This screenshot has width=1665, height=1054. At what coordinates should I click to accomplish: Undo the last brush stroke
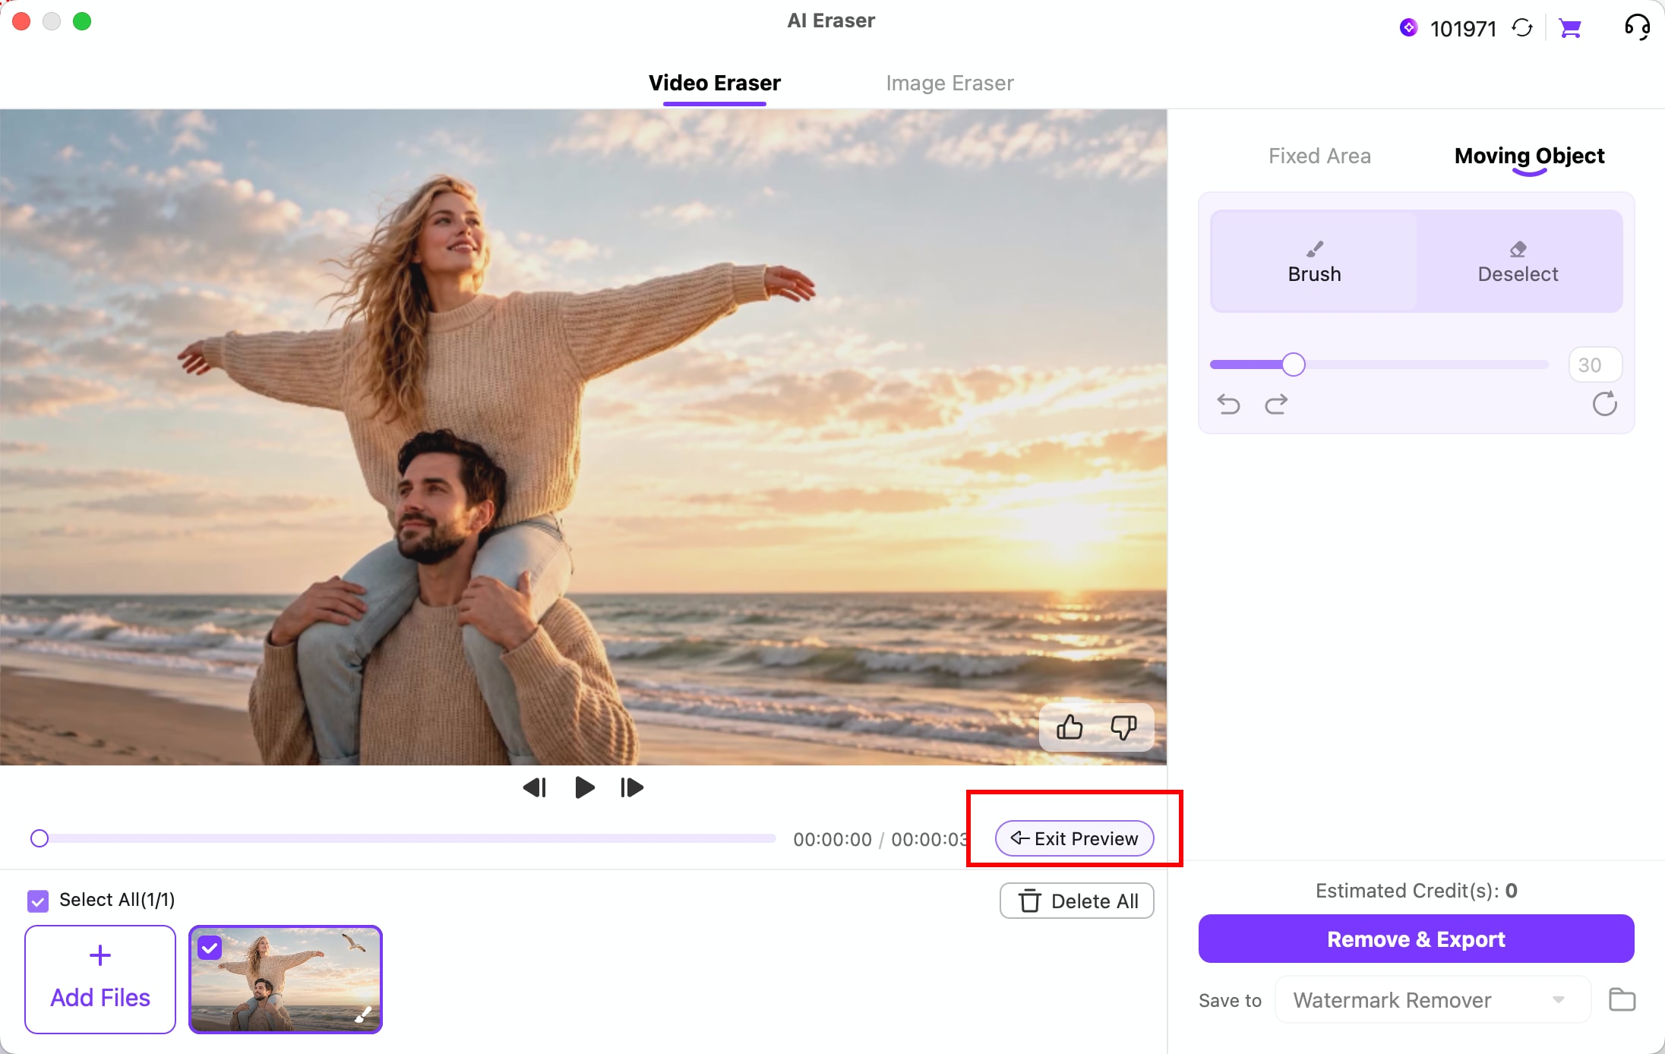[x=1228, y=404]
